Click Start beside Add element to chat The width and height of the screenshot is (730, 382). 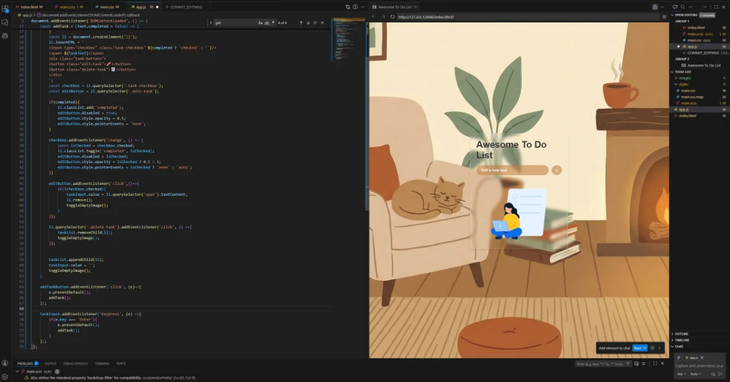pyautogui.click(x=637, y=348)
